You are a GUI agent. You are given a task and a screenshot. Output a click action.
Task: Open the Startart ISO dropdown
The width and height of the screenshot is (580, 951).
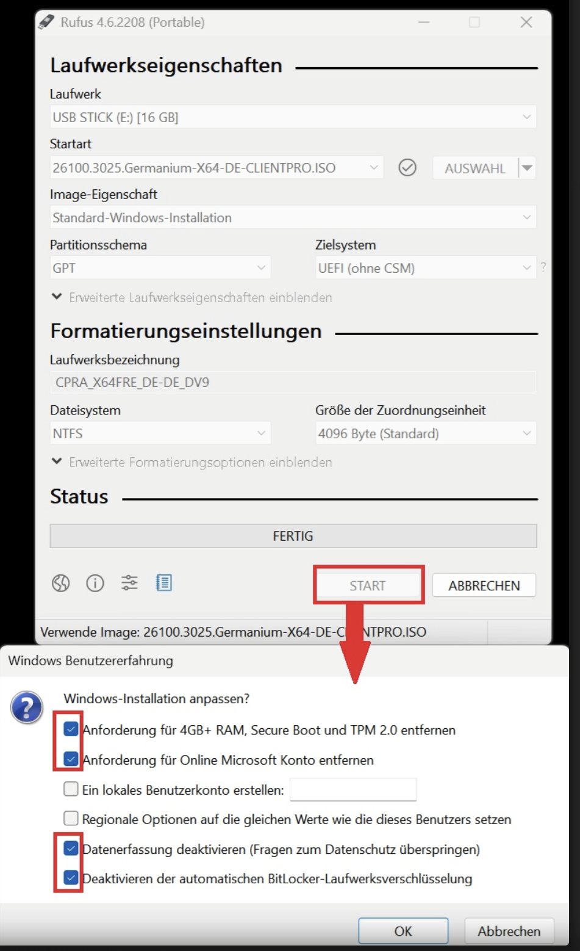pyautogui.click(x=217, y=168)
